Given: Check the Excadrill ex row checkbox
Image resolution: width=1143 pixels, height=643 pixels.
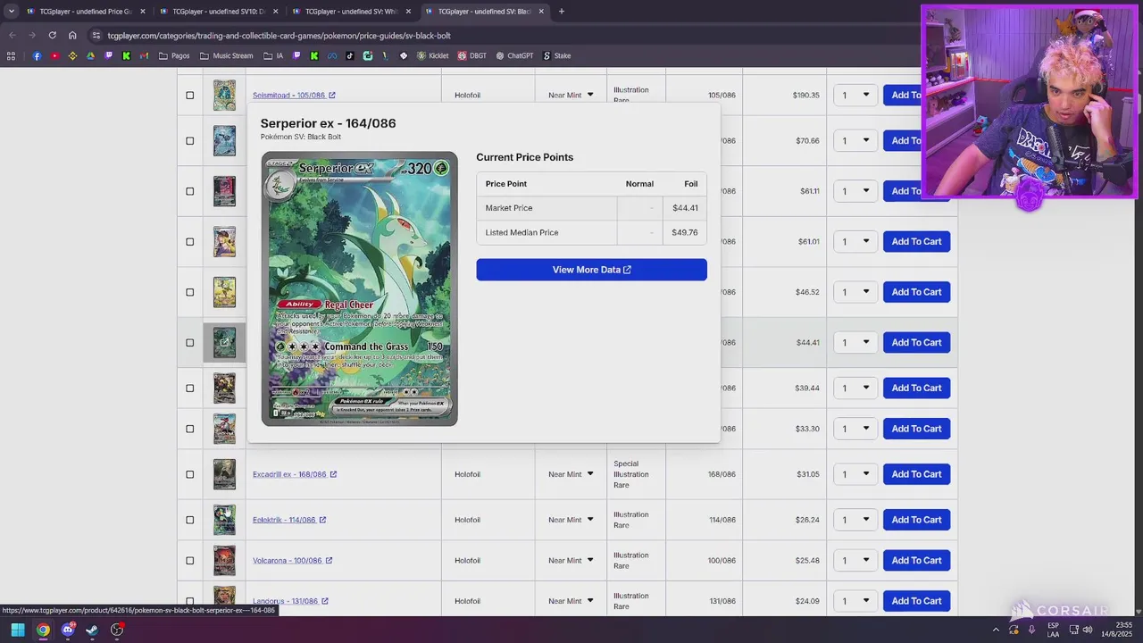Looking at the screenshot, I should click(x=189, y=474).
